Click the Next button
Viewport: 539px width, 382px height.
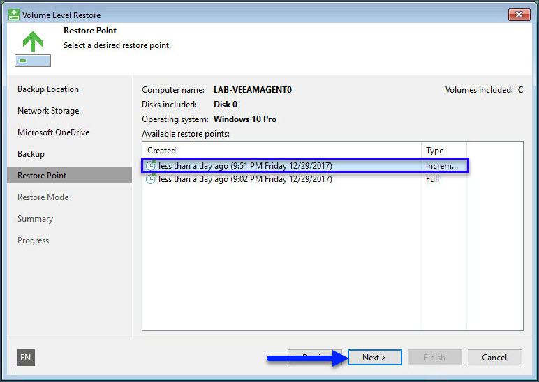click(375, 358)
